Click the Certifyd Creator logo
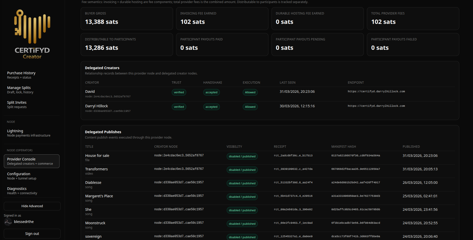The width and height of the screenshot is (473, 240). point(32,34)
